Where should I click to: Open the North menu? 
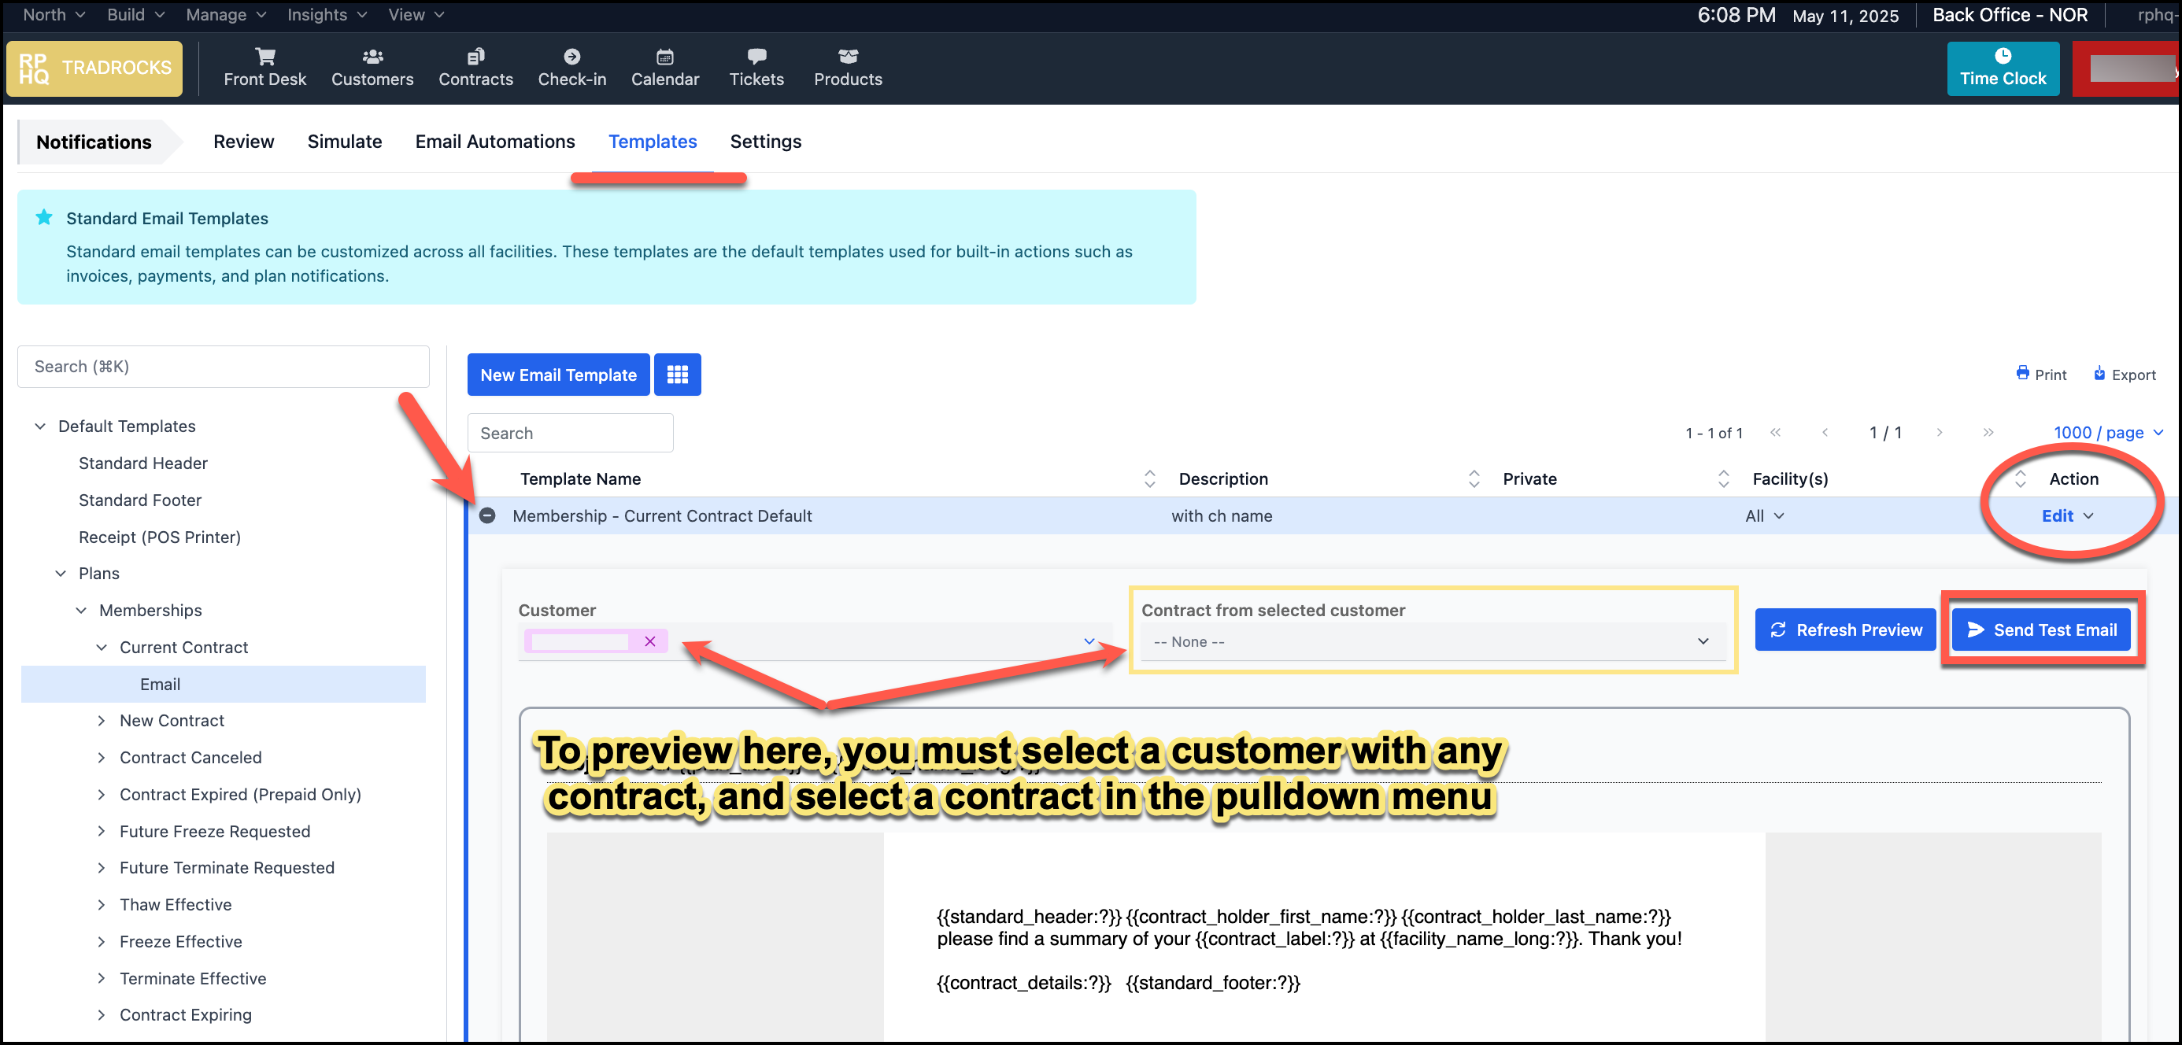coord(54,14)
